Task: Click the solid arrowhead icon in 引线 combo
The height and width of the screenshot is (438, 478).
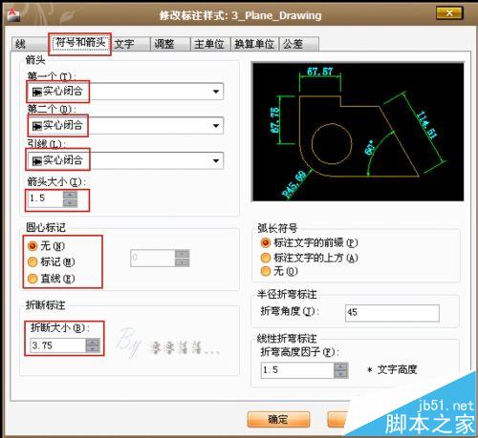Action: pos(37,161)
